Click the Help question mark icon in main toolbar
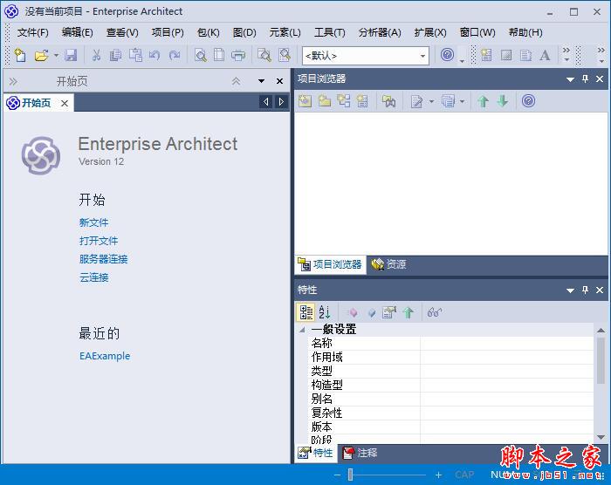The image size is (611, 485). pyautogui.click(x=447, y=55)
